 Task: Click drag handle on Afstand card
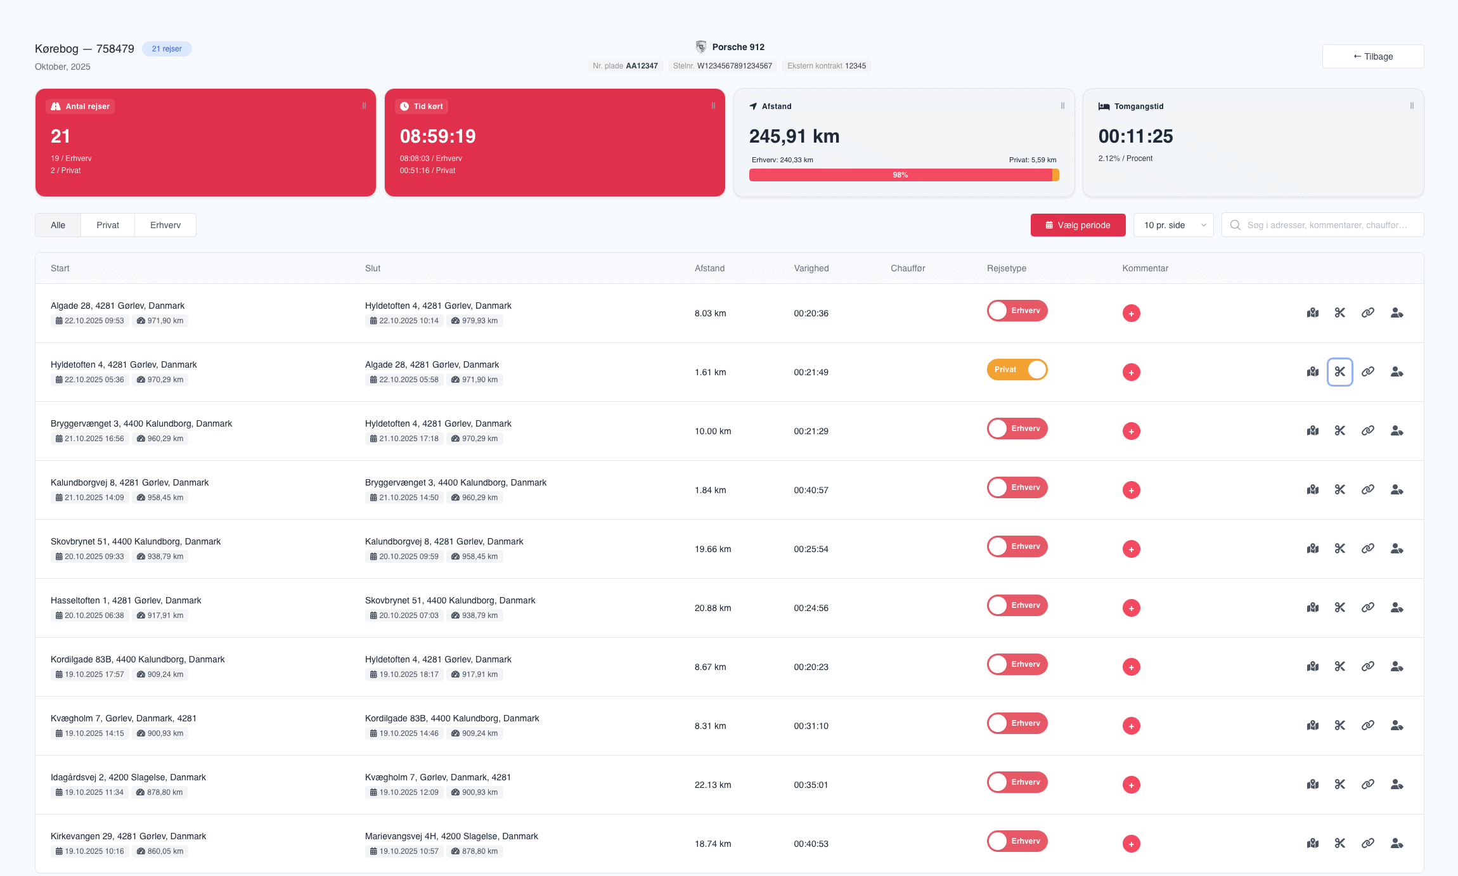coord(1062,106)
